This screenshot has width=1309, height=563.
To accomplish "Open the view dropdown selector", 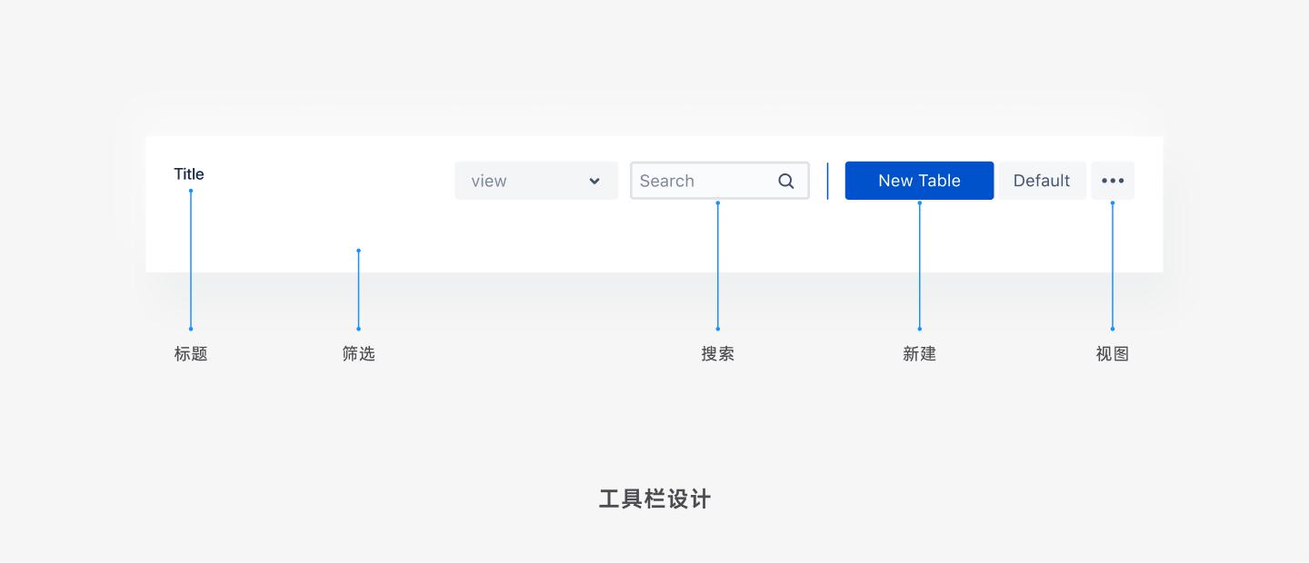I will (536, 181).
